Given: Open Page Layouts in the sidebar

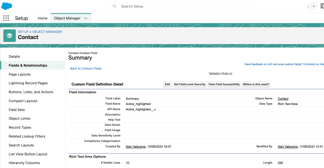Looking at the screenshot, I should [x=20, y=74].
